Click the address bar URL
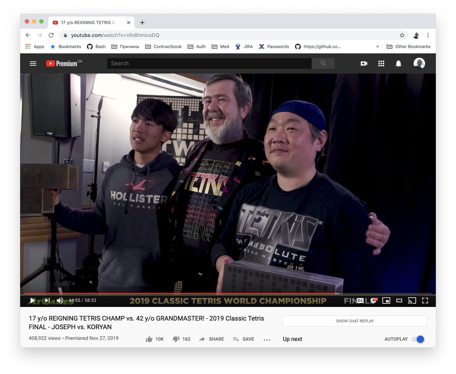Image resolution: width=456 pixels, height=374 pixels. tap(115, 35)
